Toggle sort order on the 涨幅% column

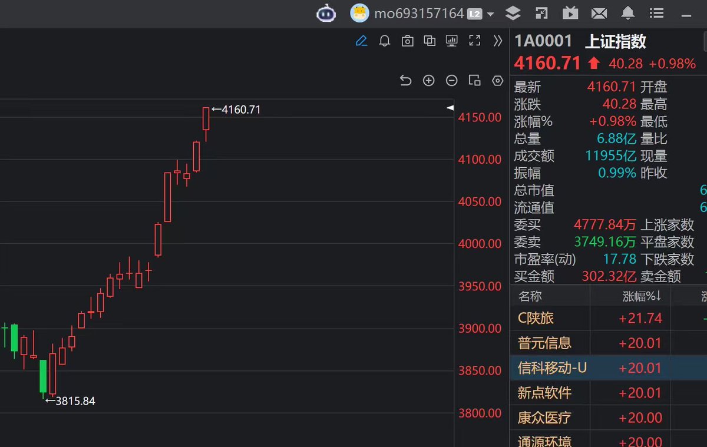click(x=642, y=296)
